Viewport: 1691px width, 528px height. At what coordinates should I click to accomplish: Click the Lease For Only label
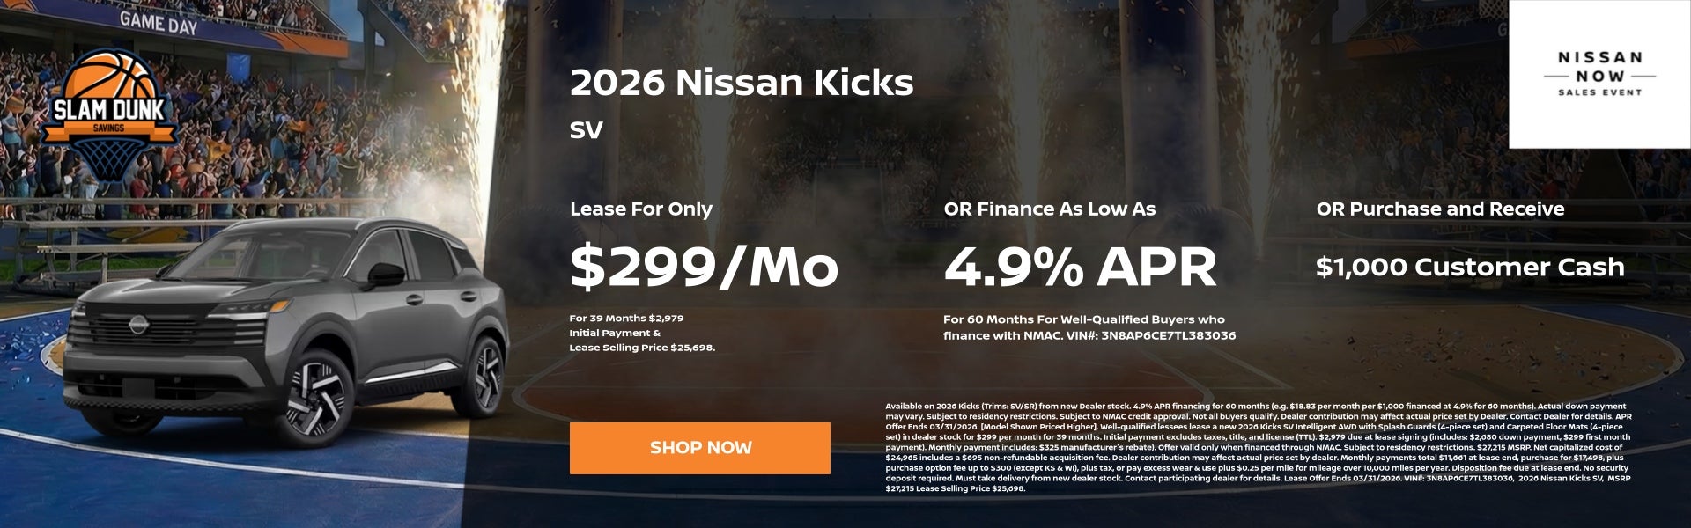[x=641, y=209]
